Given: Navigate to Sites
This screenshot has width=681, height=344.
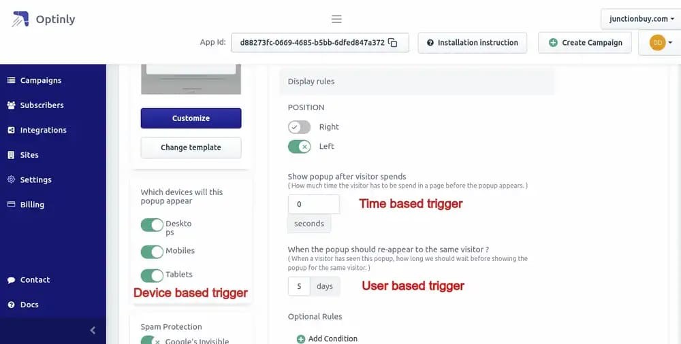Looking at the screenshot, I should click(x=29, y=155).
